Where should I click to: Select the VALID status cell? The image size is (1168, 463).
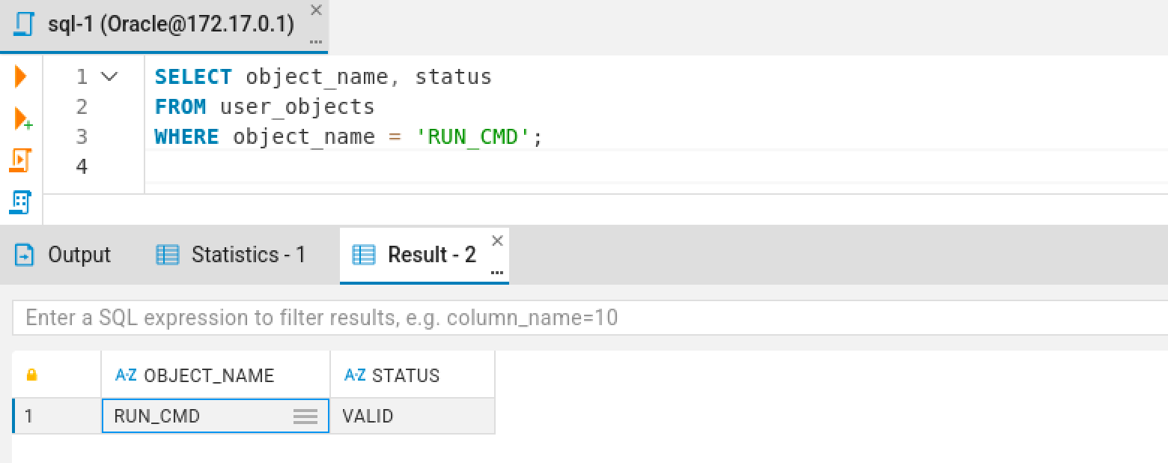412,417
